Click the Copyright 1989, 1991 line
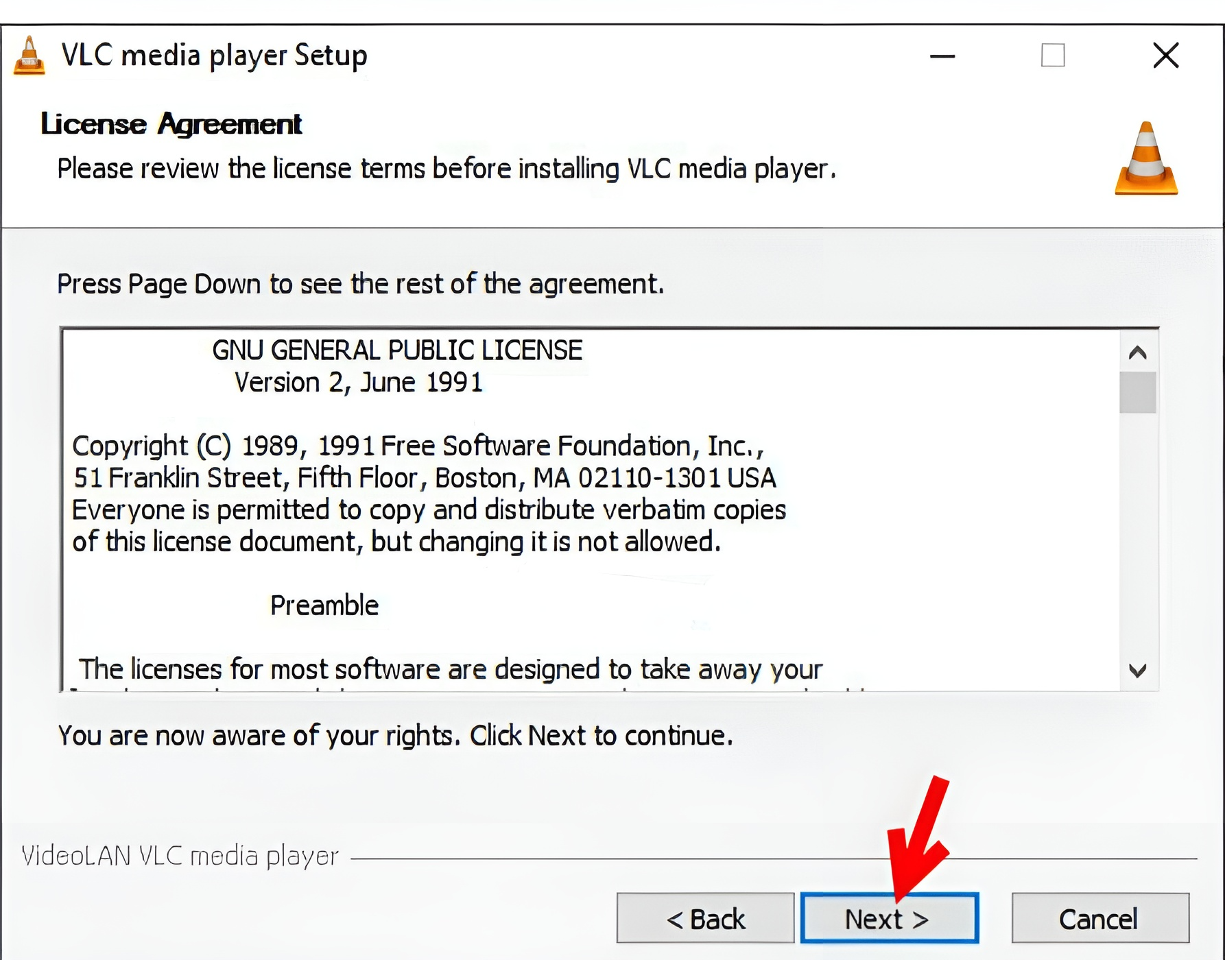Screen dimensions: 1225x960 tap(418, 446)
